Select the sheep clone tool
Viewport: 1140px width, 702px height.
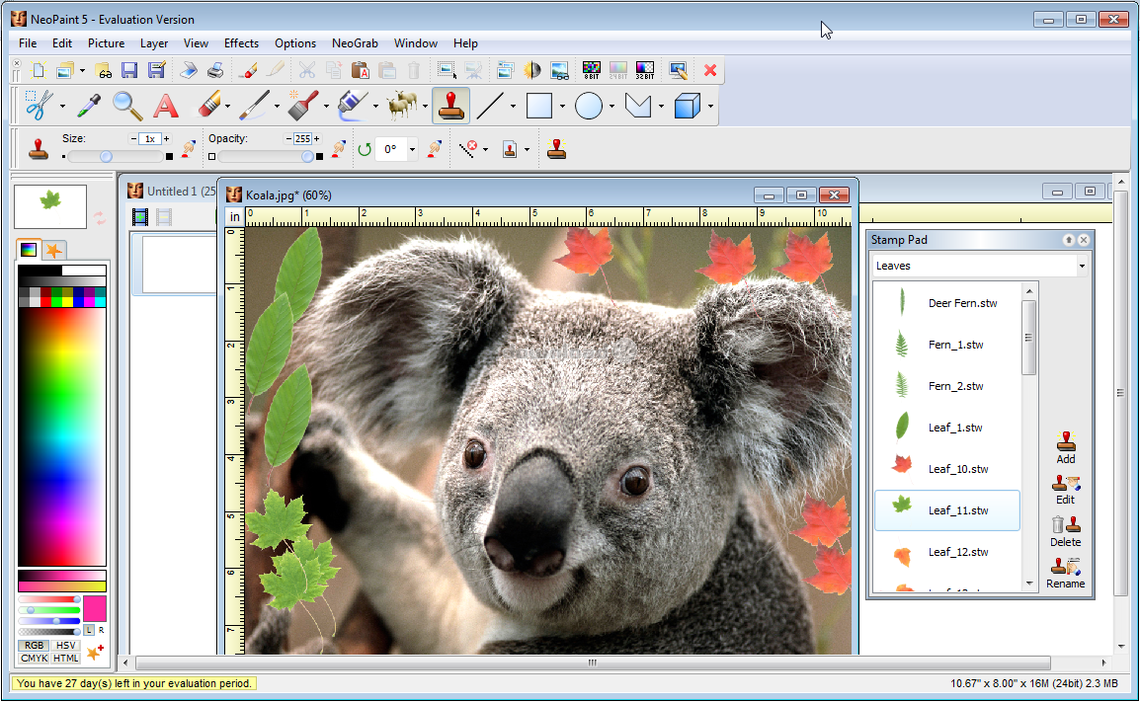(x=403, y=106)
